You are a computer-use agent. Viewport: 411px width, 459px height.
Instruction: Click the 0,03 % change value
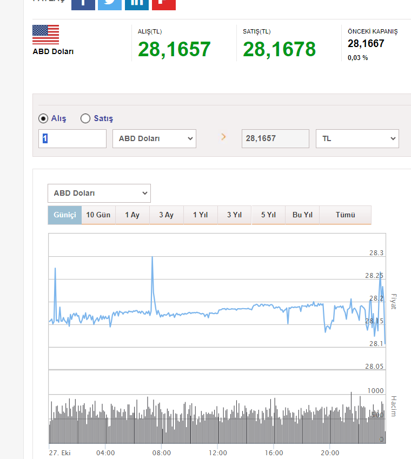[x=357, y=58]
